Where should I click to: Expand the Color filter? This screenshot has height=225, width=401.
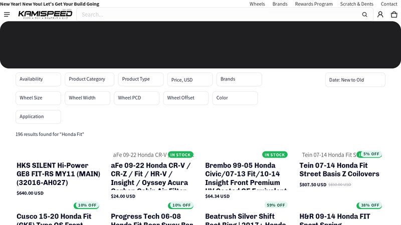(x=235, y=98)
